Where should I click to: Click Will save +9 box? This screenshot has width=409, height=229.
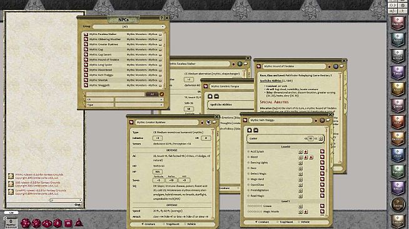(x=184, y=180)
